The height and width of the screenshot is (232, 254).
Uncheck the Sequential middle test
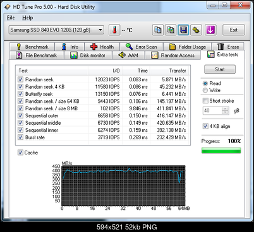(x=20, y=123)
